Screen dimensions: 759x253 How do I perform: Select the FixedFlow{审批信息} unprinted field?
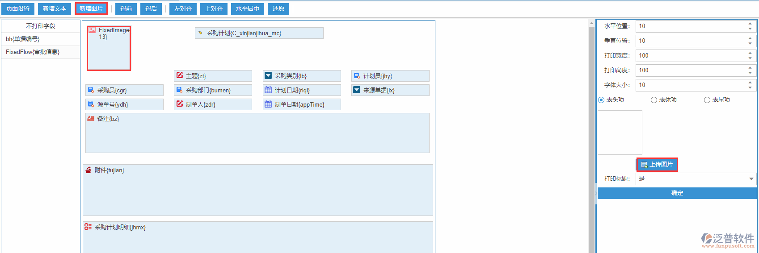(41, 52)
